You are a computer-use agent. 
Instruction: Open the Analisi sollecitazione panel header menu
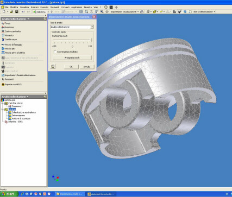click(15, 19)
